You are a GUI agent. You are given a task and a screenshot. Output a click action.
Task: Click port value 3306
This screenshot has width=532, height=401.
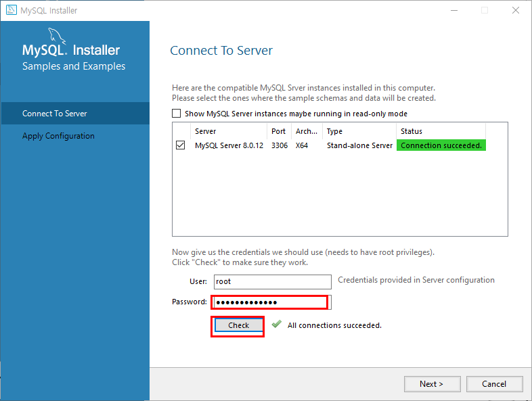[280, 145]
